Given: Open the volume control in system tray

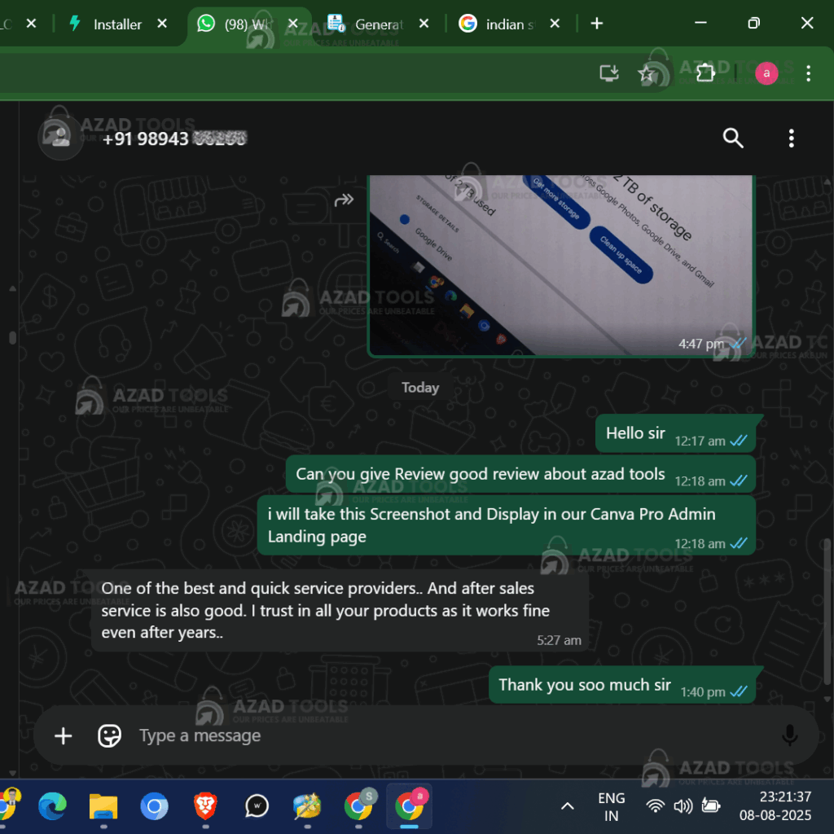Looking at the screenshot, I should click(x=683, y=806).
